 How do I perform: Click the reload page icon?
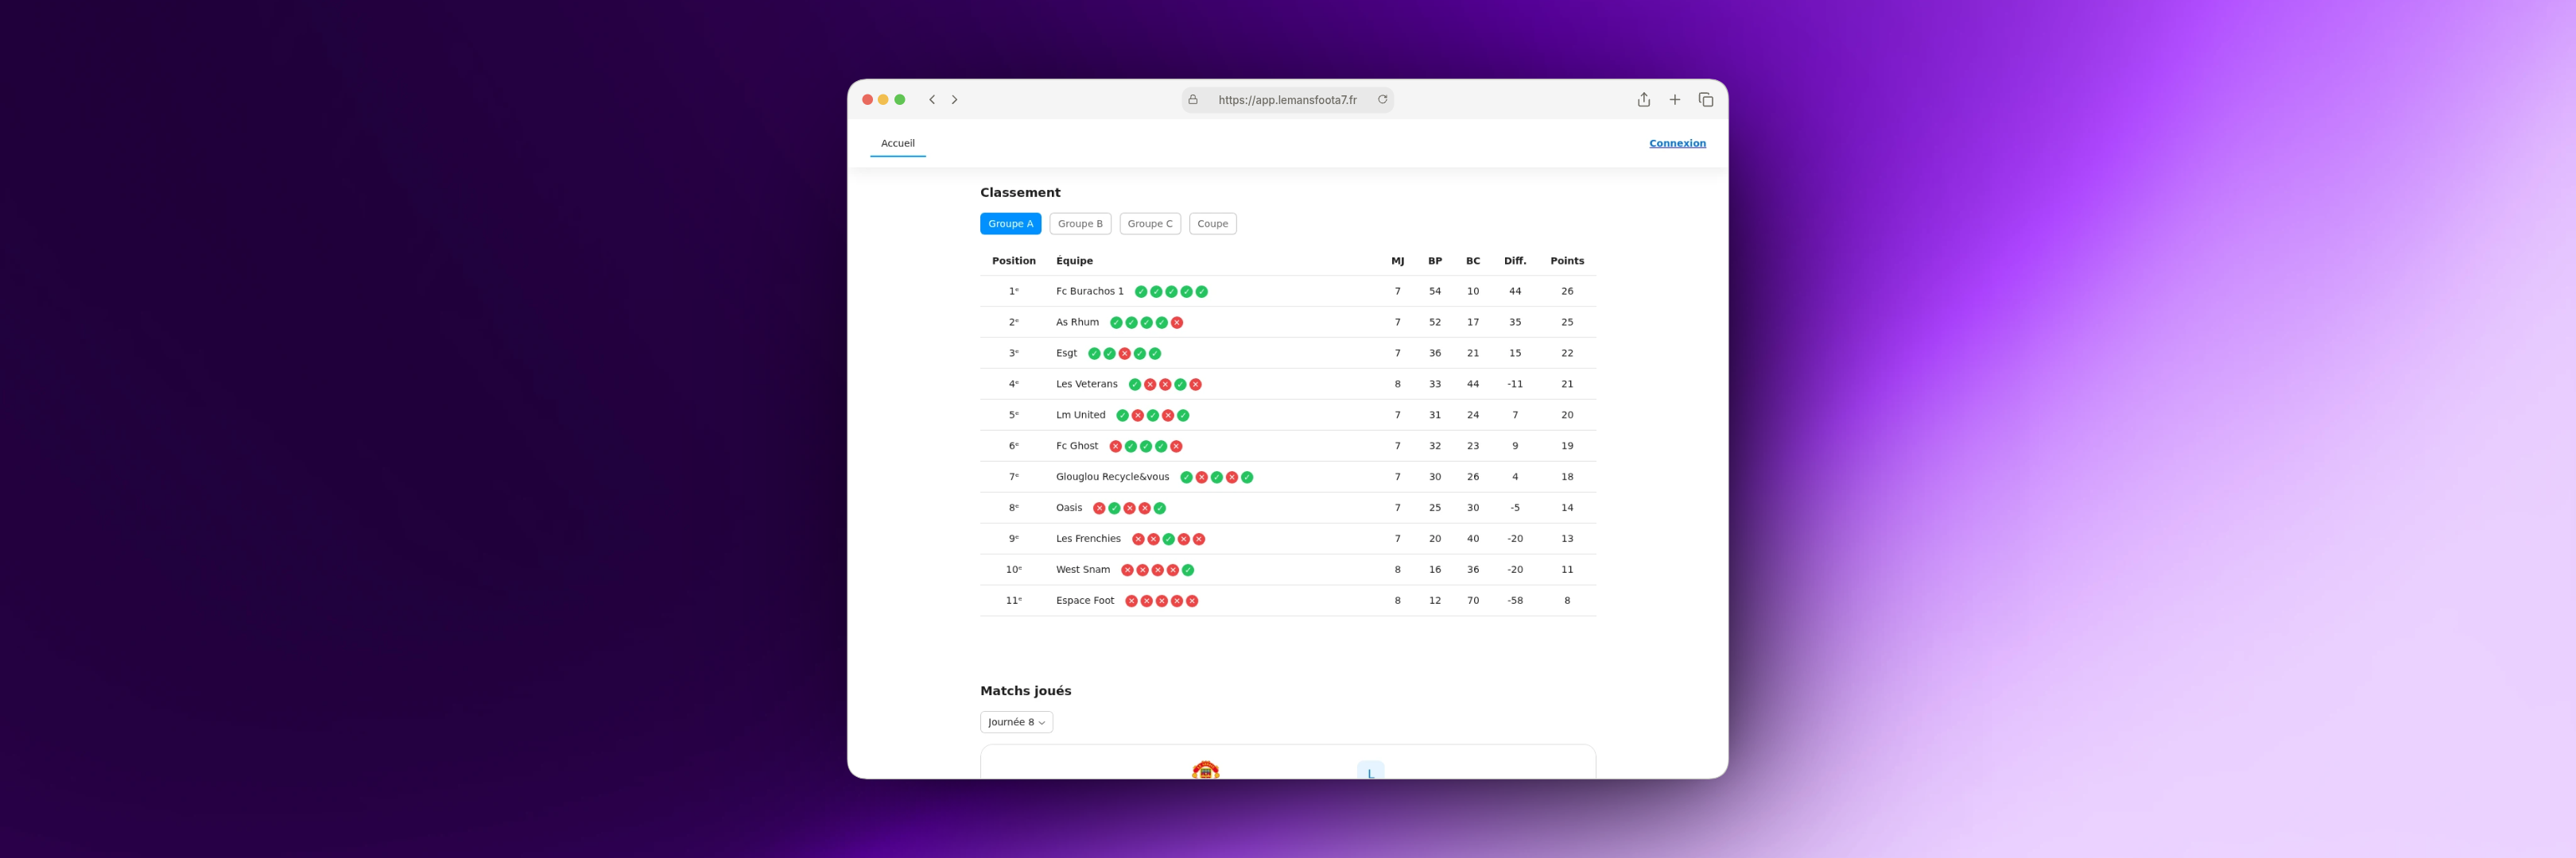pos(1382,100)
